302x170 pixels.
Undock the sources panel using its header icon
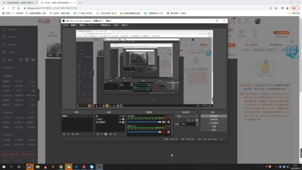coord(124,112)
